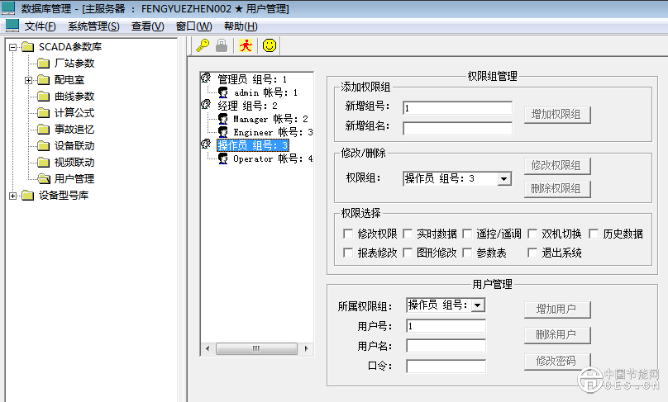Select the Engineer 帐号: 3 tree row
668x402 pixels.
click(273, 132)
